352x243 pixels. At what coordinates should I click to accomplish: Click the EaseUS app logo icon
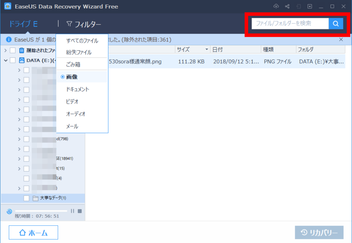[x=7, y=6]
